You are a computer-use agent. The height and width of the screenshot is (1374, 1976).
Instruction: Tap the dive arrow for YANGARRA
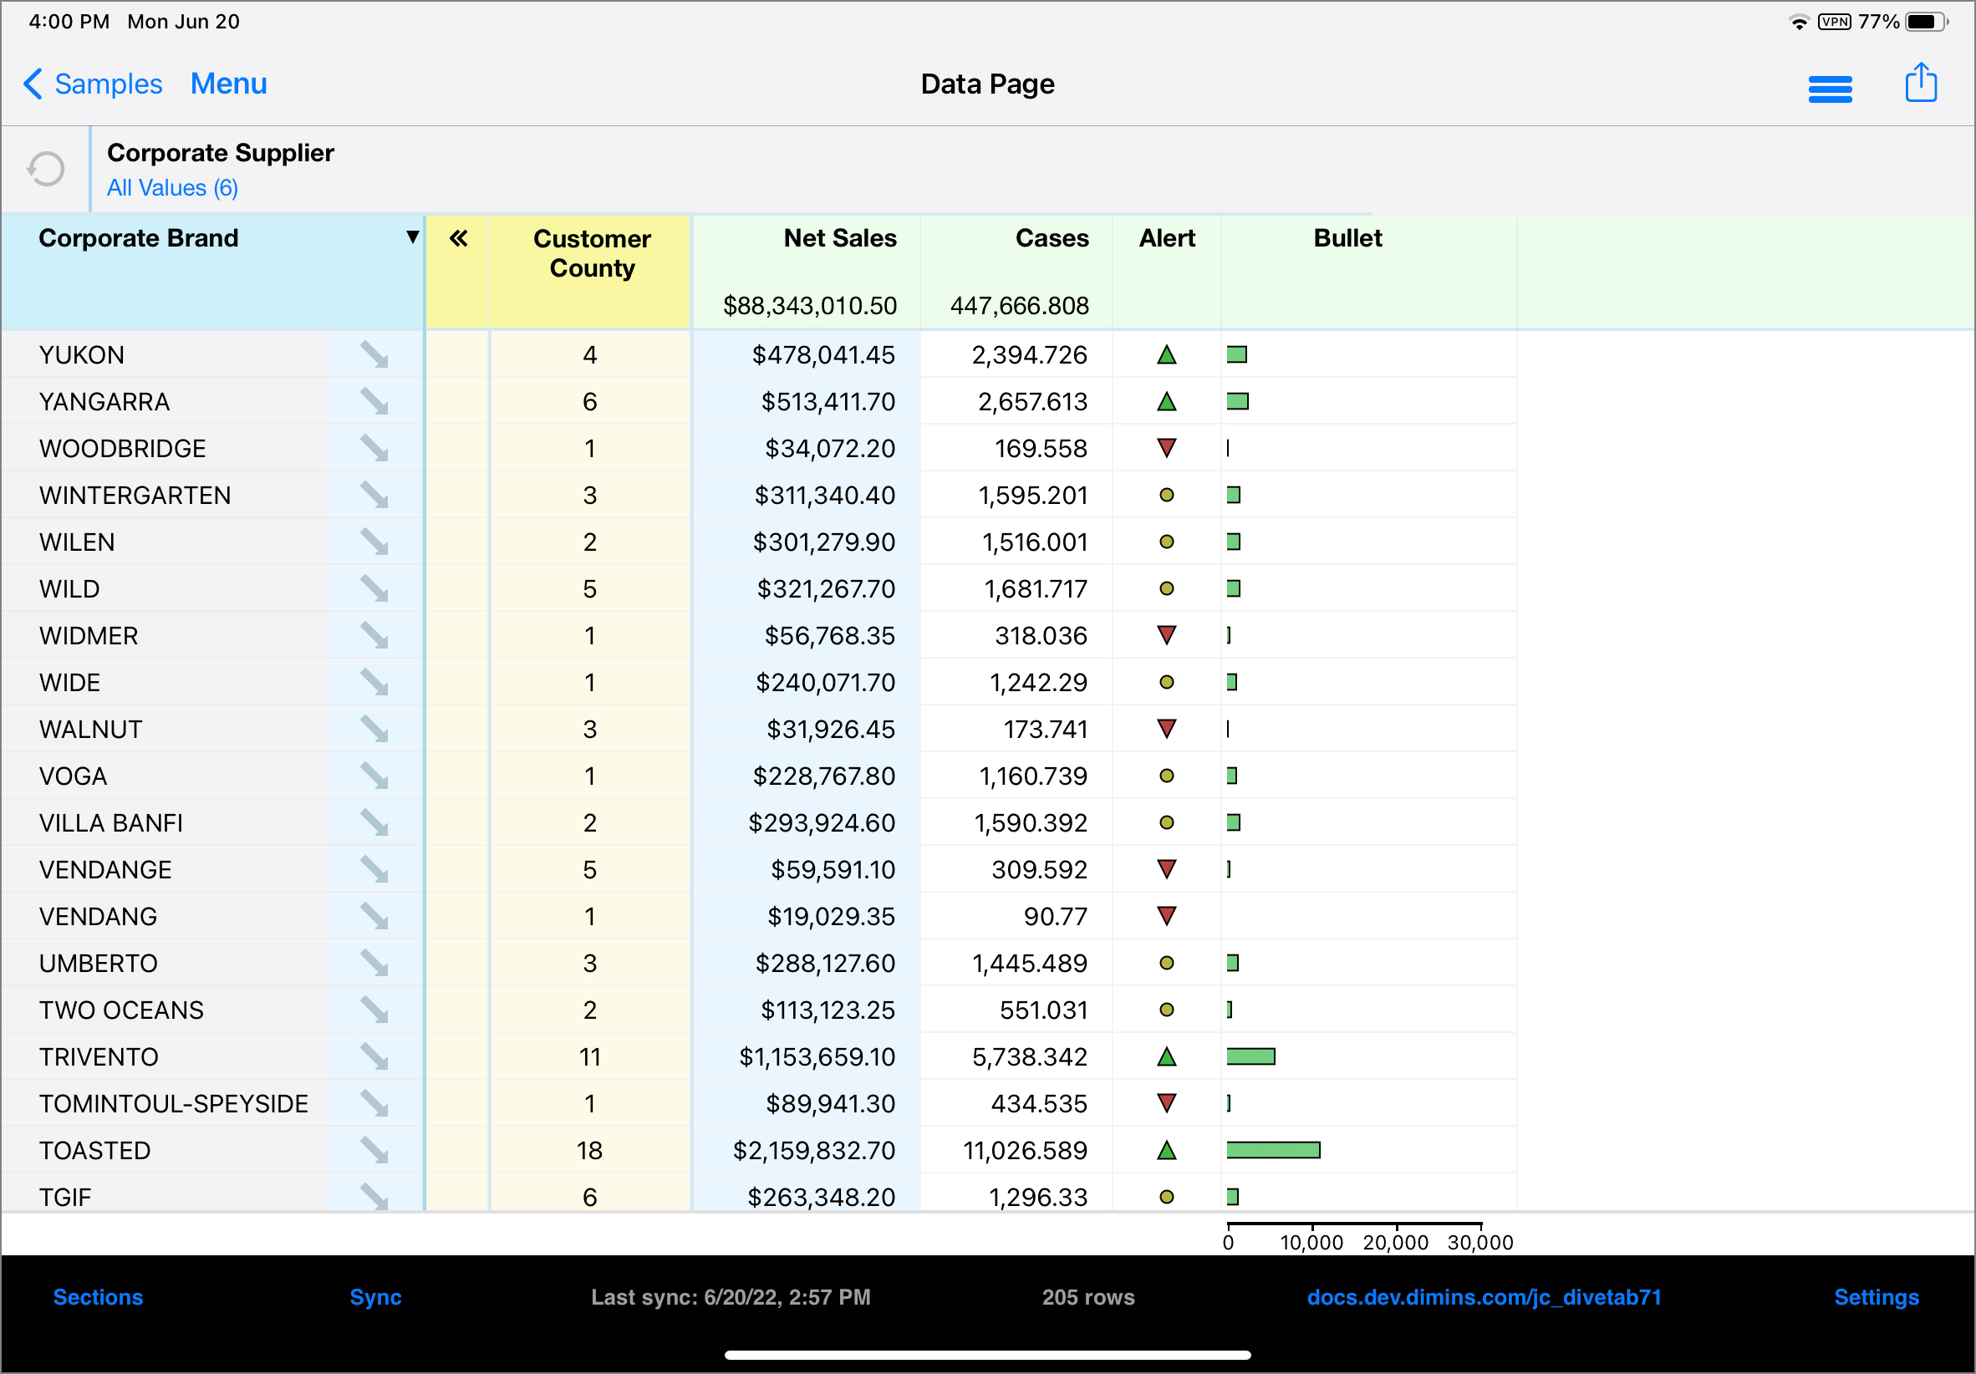pyautogui.click(x=374, y=402)
